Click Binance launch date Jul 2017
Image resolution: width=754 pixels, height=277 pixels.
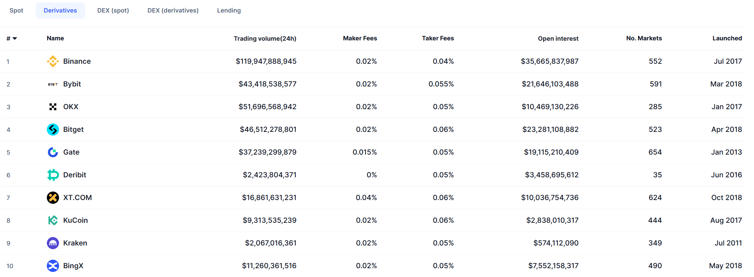(x=728, y=61)
